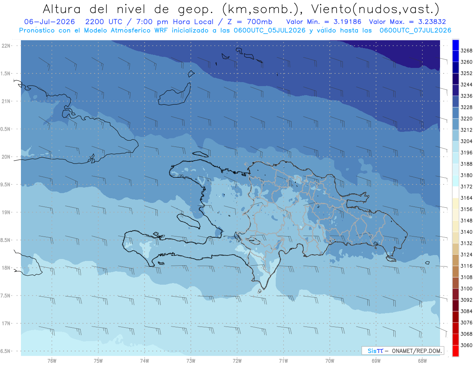This screenshot has width=474, height=366.
Task: Click the legend swatch between 3204 and 3196
Action: 455,147
